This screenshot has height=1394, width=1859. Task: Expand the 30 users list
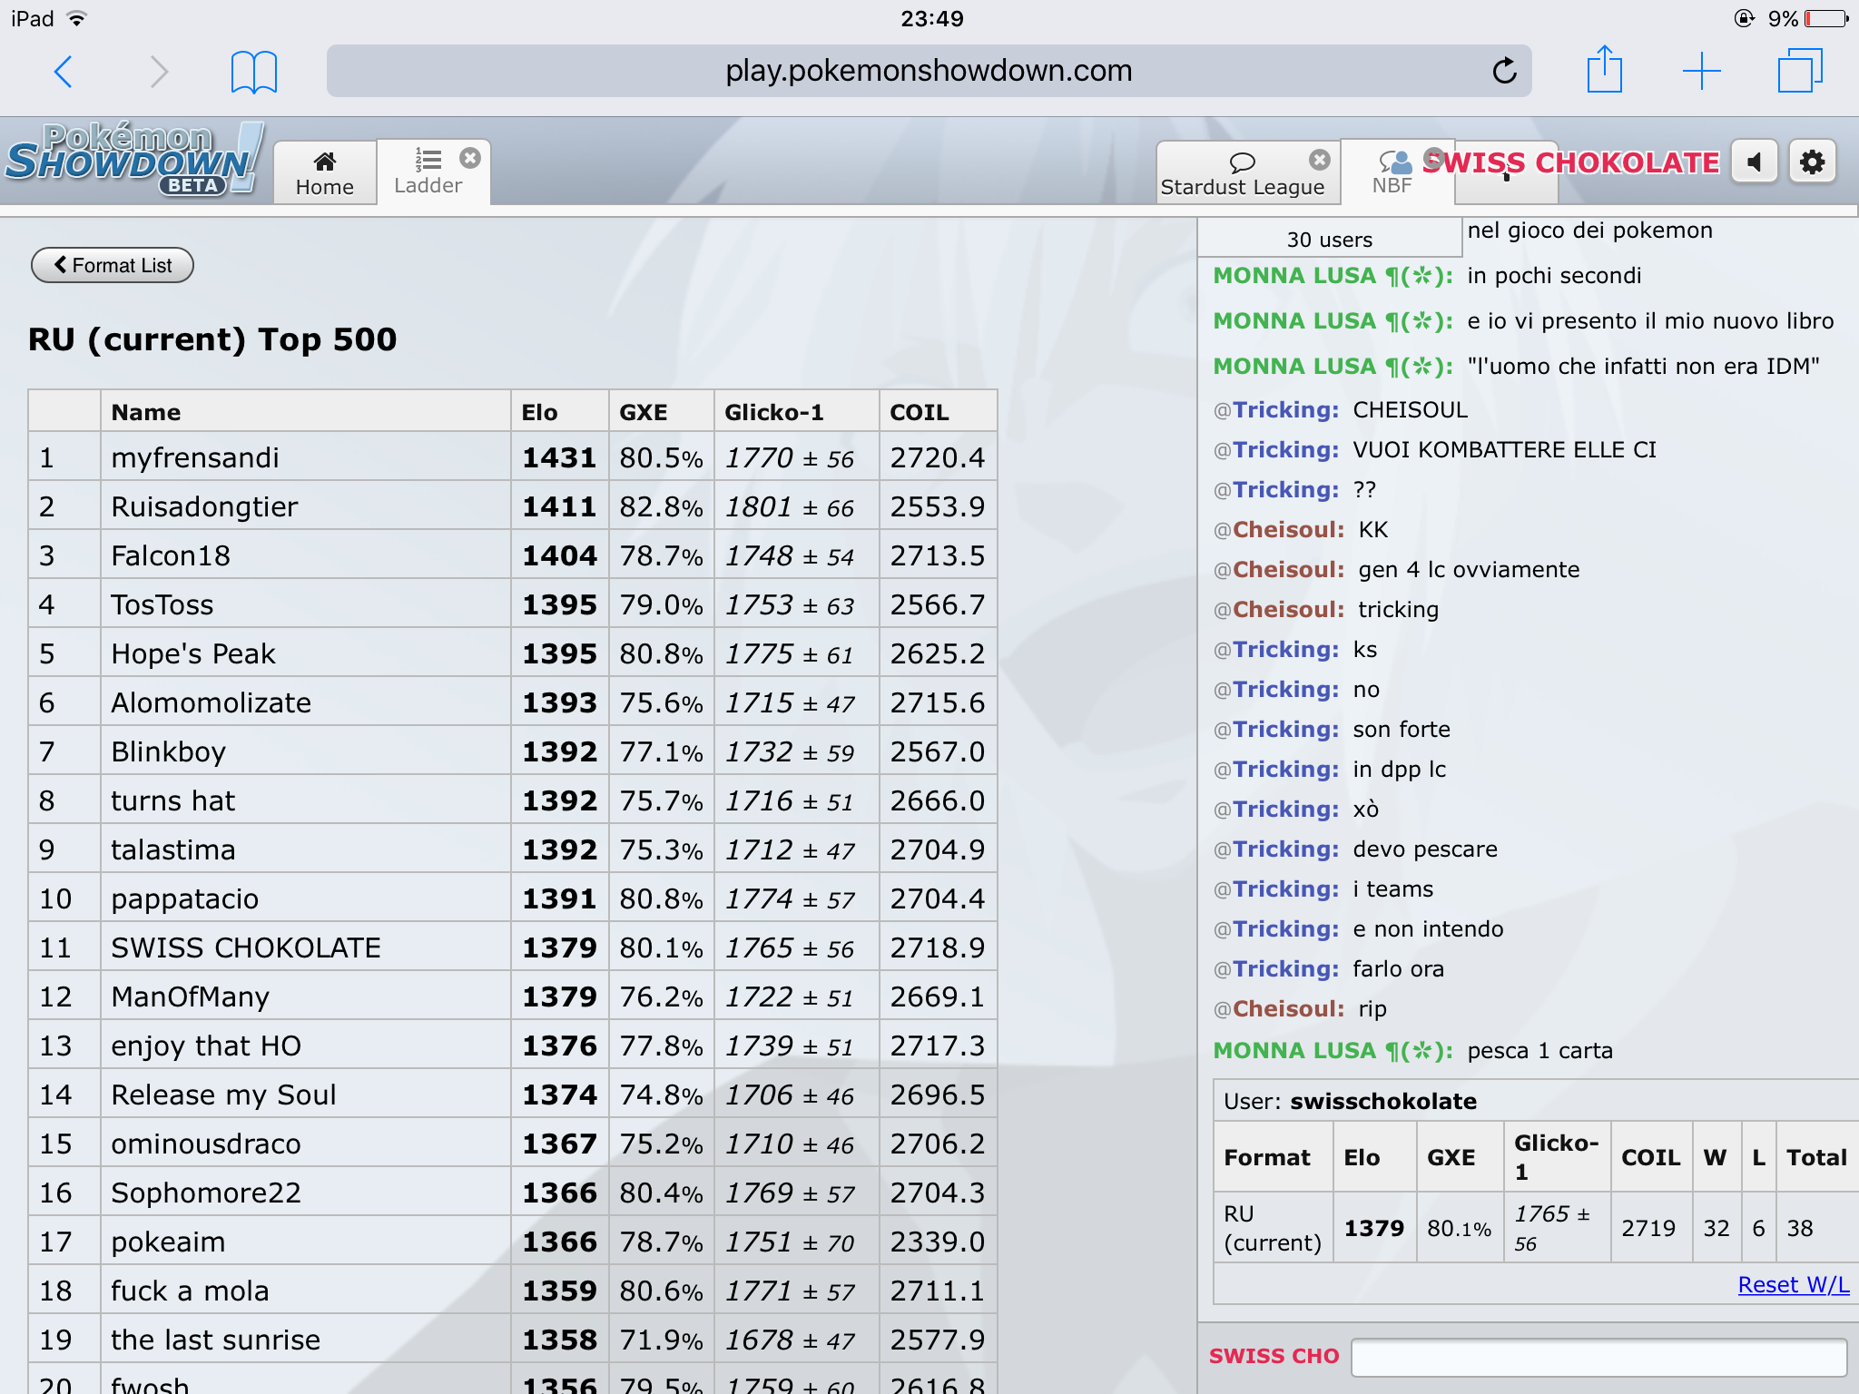(x=1329, y=240)
